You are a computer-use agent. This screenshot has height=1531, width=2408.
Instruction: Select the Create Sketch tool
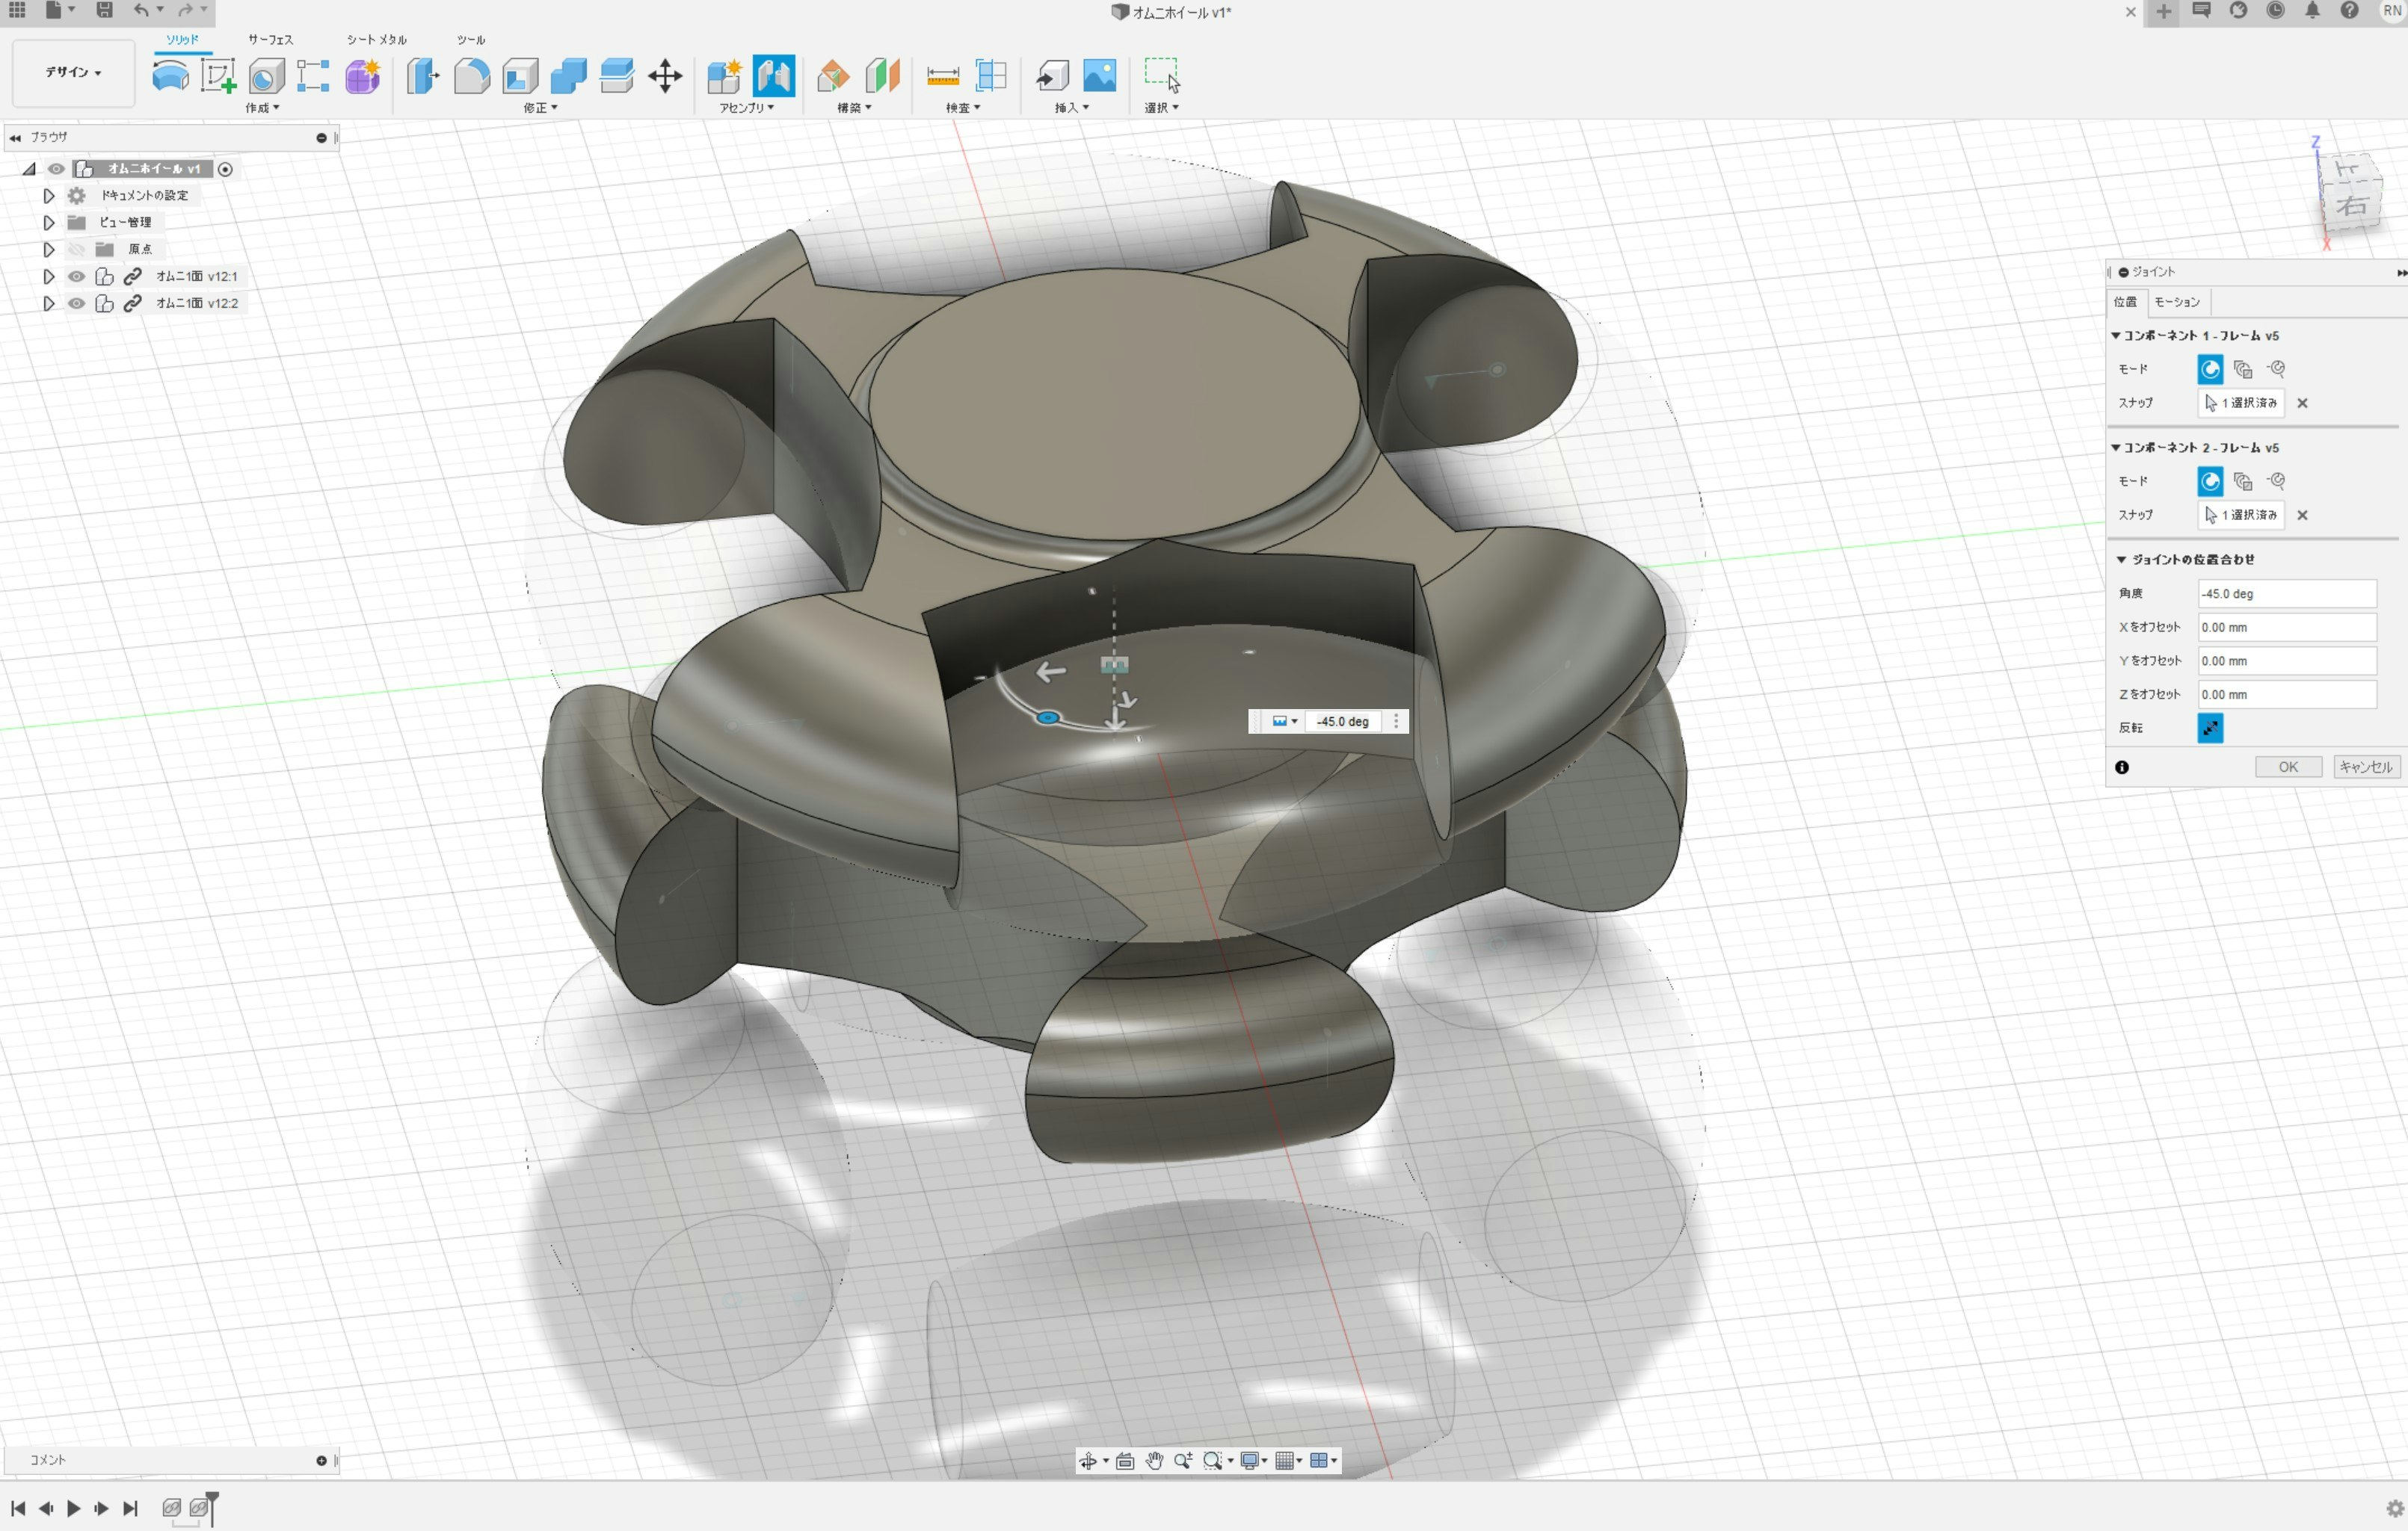pyautogui.click(x=218, y=76)
